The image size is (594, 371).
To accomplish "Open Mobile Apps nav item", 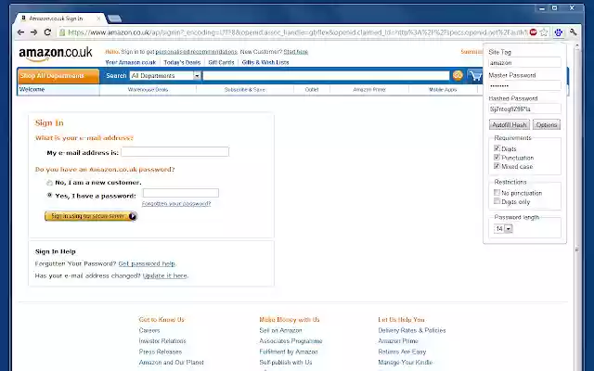I will 443,90.
